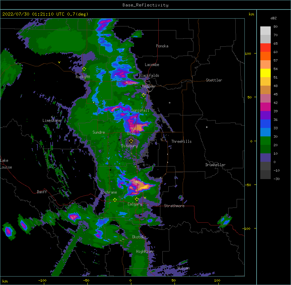The image size is (291, 285).
Task: Select the Innisfail label
Action: tap(140, 110)
